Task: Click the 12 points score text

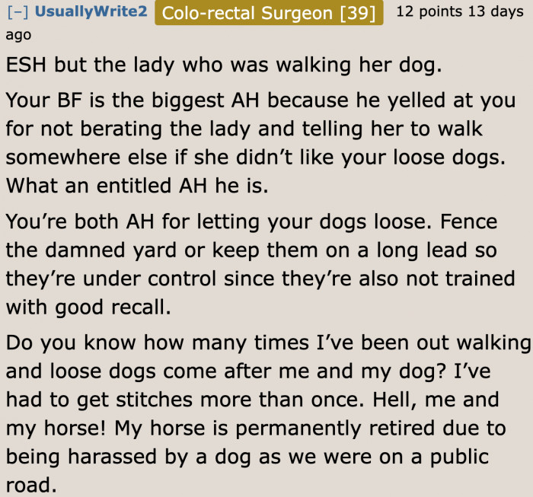Action: [430, 13]
